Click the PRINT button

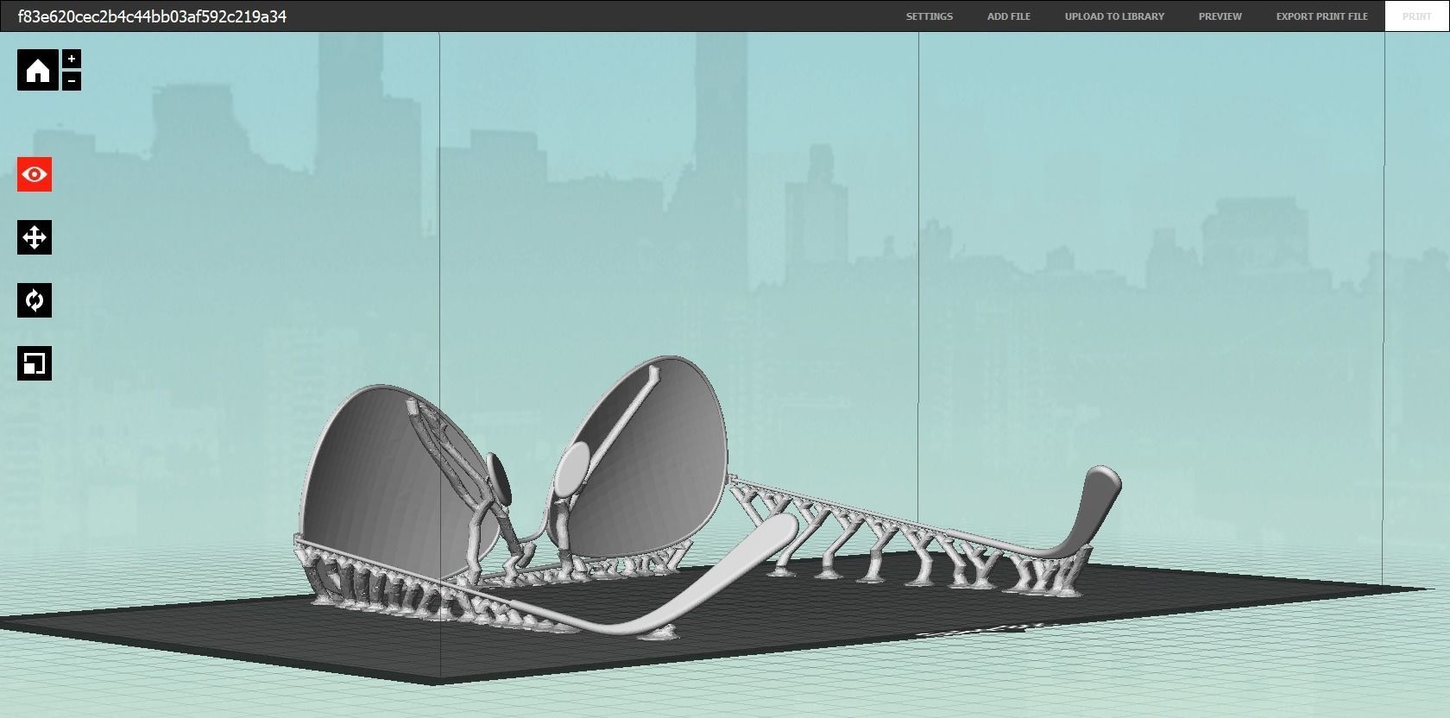(x=1416, y=16)
